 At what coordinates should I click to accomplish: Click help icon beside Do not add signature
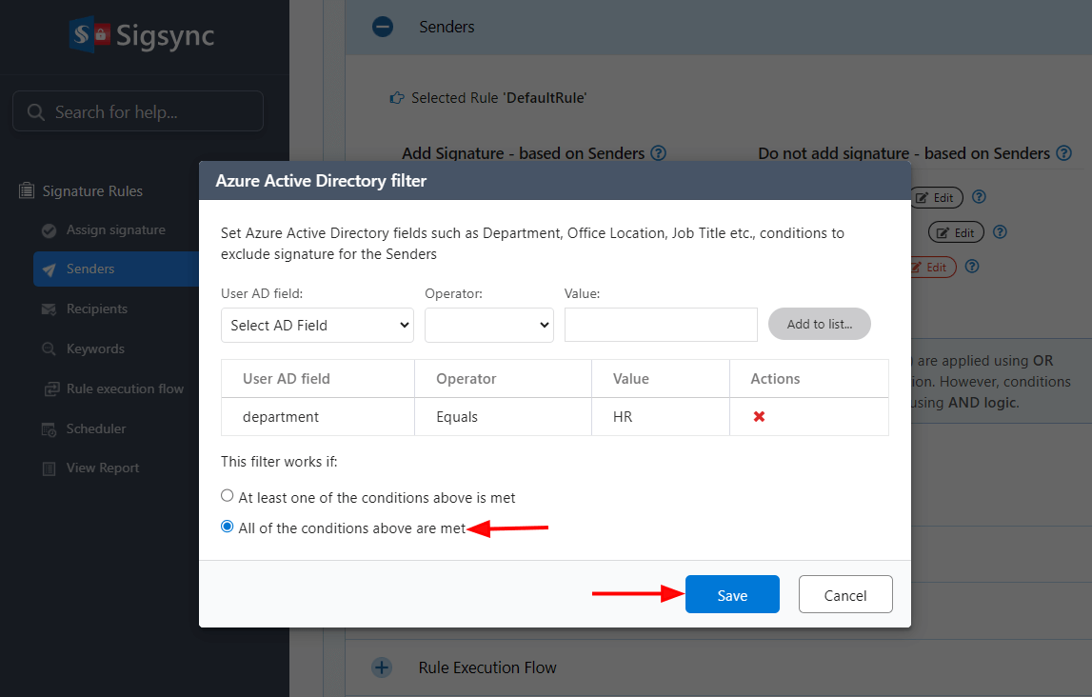coord(1063,153)
